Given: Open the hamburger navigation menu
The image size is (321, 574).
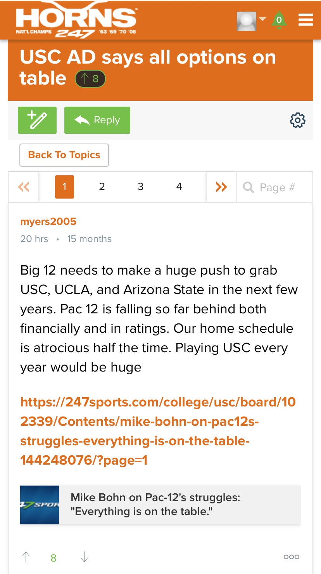Looking at the screenshot, I should [305, 20].
